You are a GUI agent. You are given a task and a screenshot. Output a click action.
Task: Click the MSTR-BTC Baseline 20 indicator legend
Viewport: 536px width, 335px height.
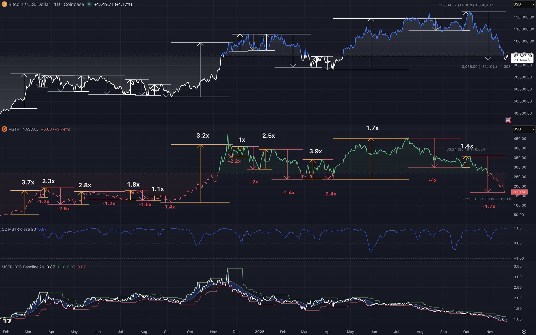pos(23,267)
